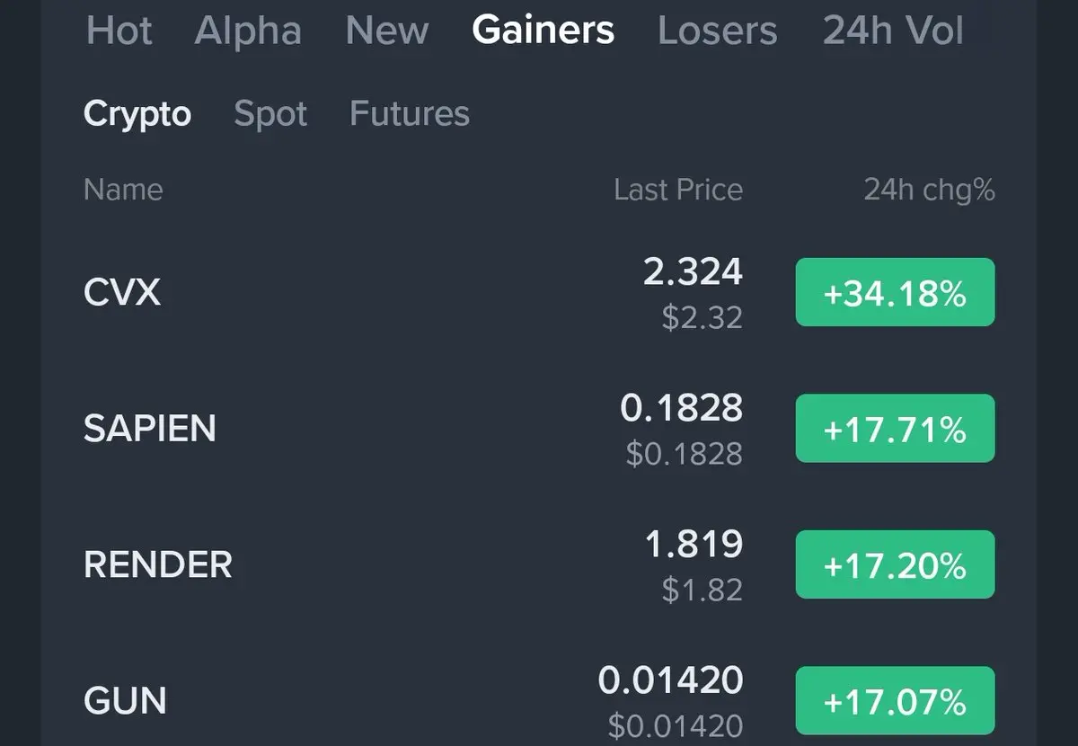Image resolution: width=1078 pixels, height=746 pixels.
Task: Select the Crypto sub-tab
Action: [x=137, y=114]
